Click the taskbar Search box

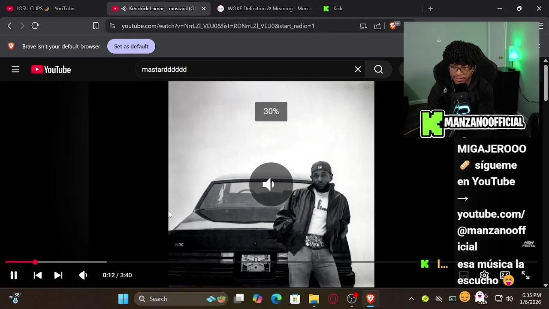click(181, 299)
